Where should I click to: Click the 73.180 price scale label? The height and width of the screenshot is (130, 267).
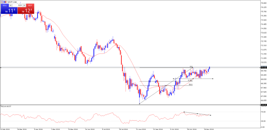coord(263,37)
